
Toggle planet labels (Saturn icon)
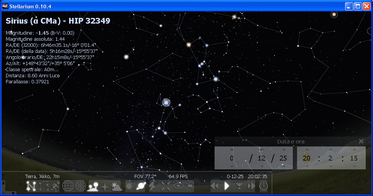(141, 186)
